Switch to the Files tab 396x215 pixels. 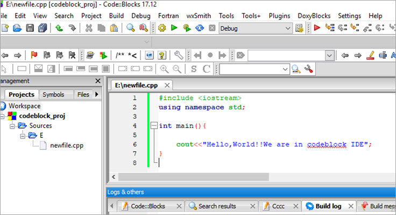click(83, 94)
